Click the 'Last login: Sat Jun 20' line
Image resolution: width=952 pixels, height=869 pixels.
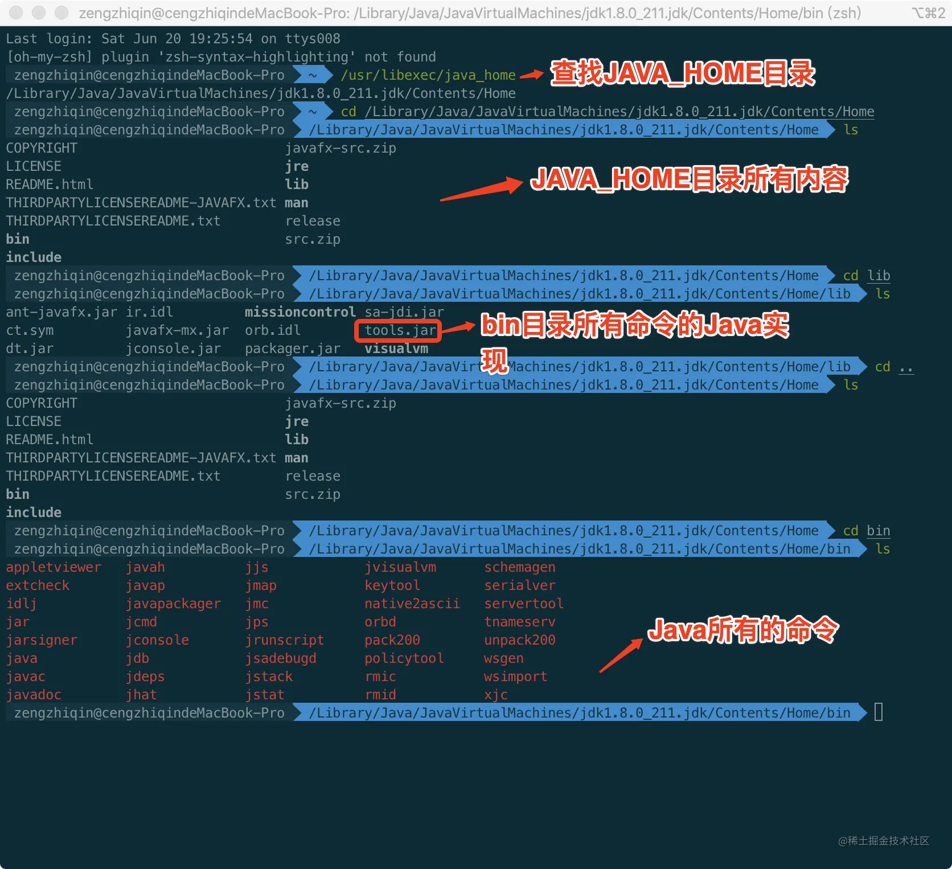click(173, 39)
